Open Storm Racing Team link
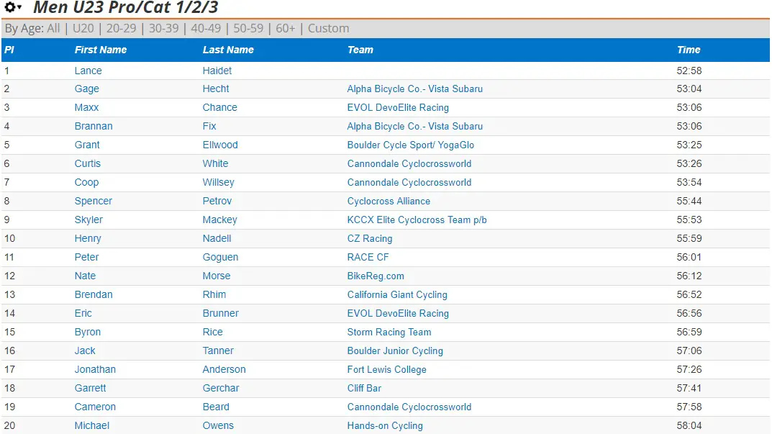This screenshot has height=434, width=772. tap(389, 333)
